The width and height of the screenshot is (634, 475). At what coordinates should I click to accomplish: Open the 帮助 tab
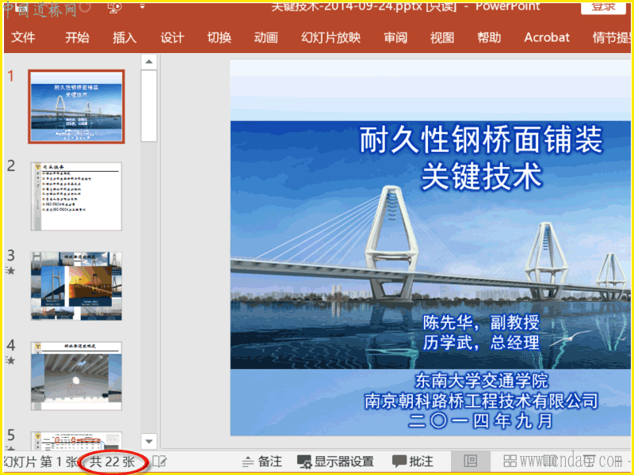[x=489, y=37]
